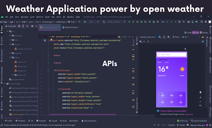Toggle the Component Tree side tab
The image size is (212, 128).
(x=137, y=105)
